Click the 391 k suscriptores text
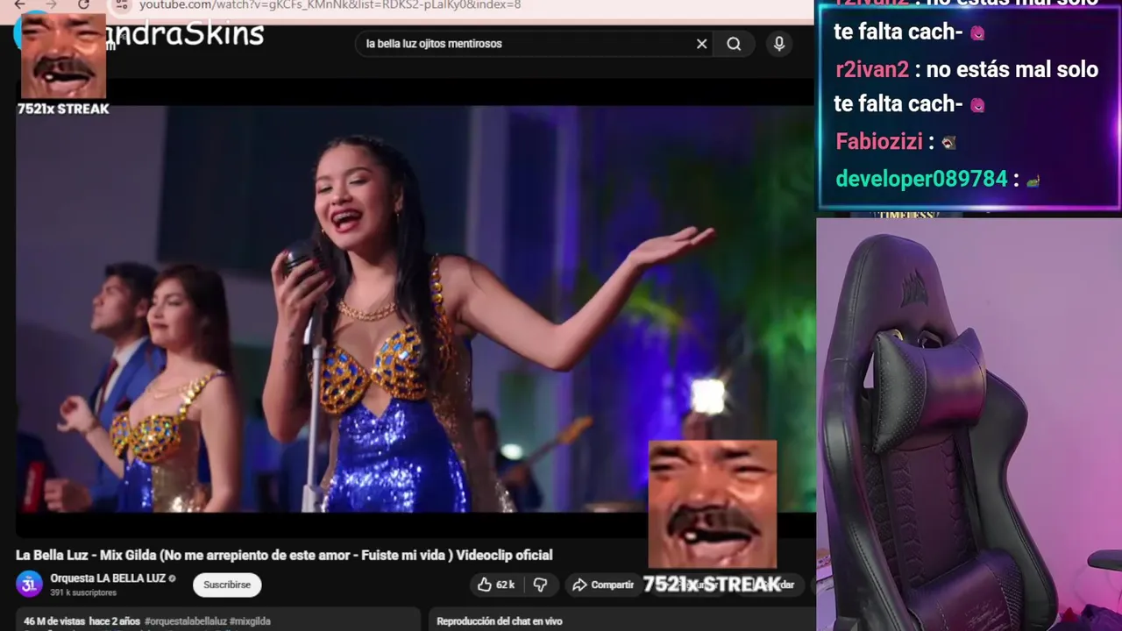 click(83, 593)
